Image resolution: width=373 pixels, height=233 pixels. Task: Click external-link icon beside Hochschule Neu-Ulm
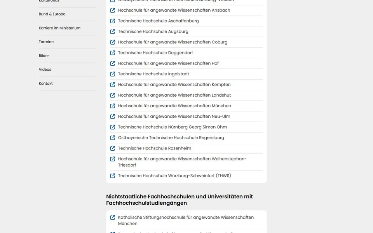[x=113, y=116]
